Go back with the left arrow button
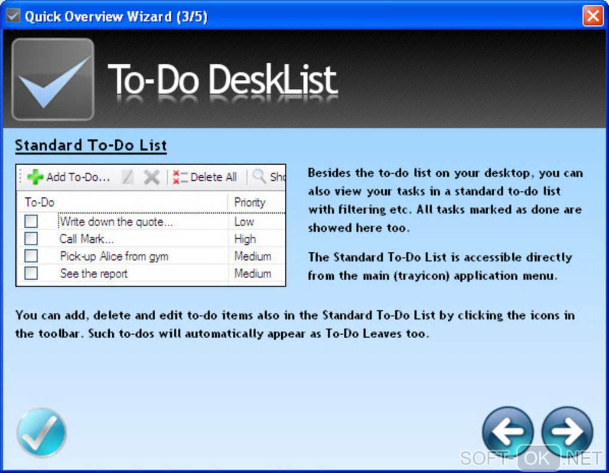 507,431
